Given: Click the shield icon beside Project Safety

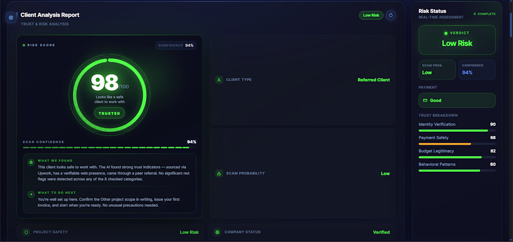Looking at the screenshot, I should (26, 232).
